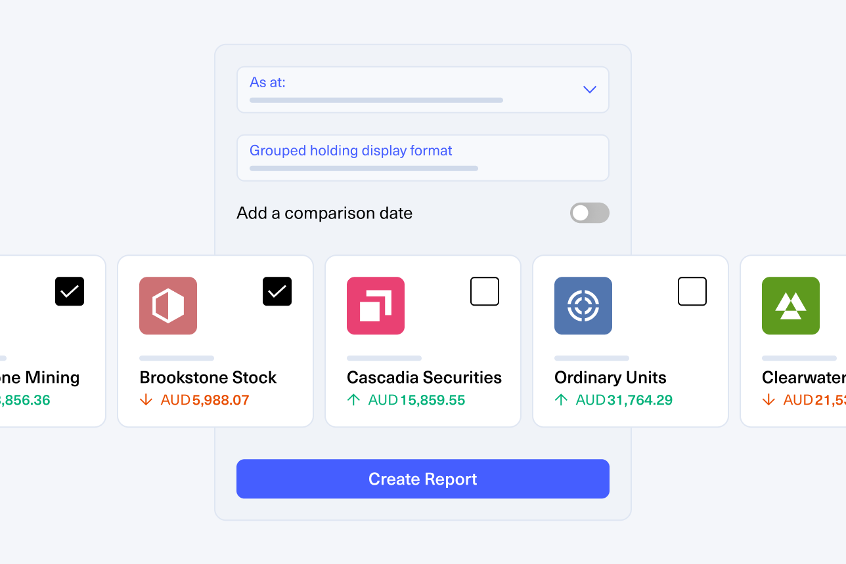Uncheck the Brookstone Stock checkbox
Image resolution: width=846 pixels, height=564 pixels.
[277, 291]
